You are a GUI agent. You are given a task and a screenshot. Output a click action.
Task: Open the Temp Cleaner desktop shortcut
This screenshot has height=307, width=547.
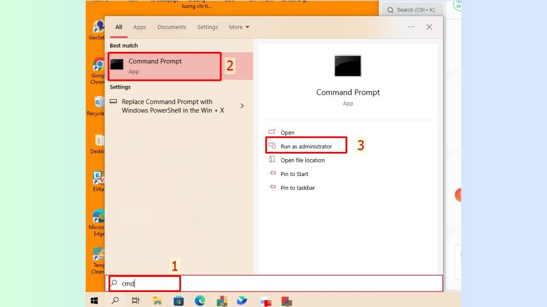[x=98, y=261]
